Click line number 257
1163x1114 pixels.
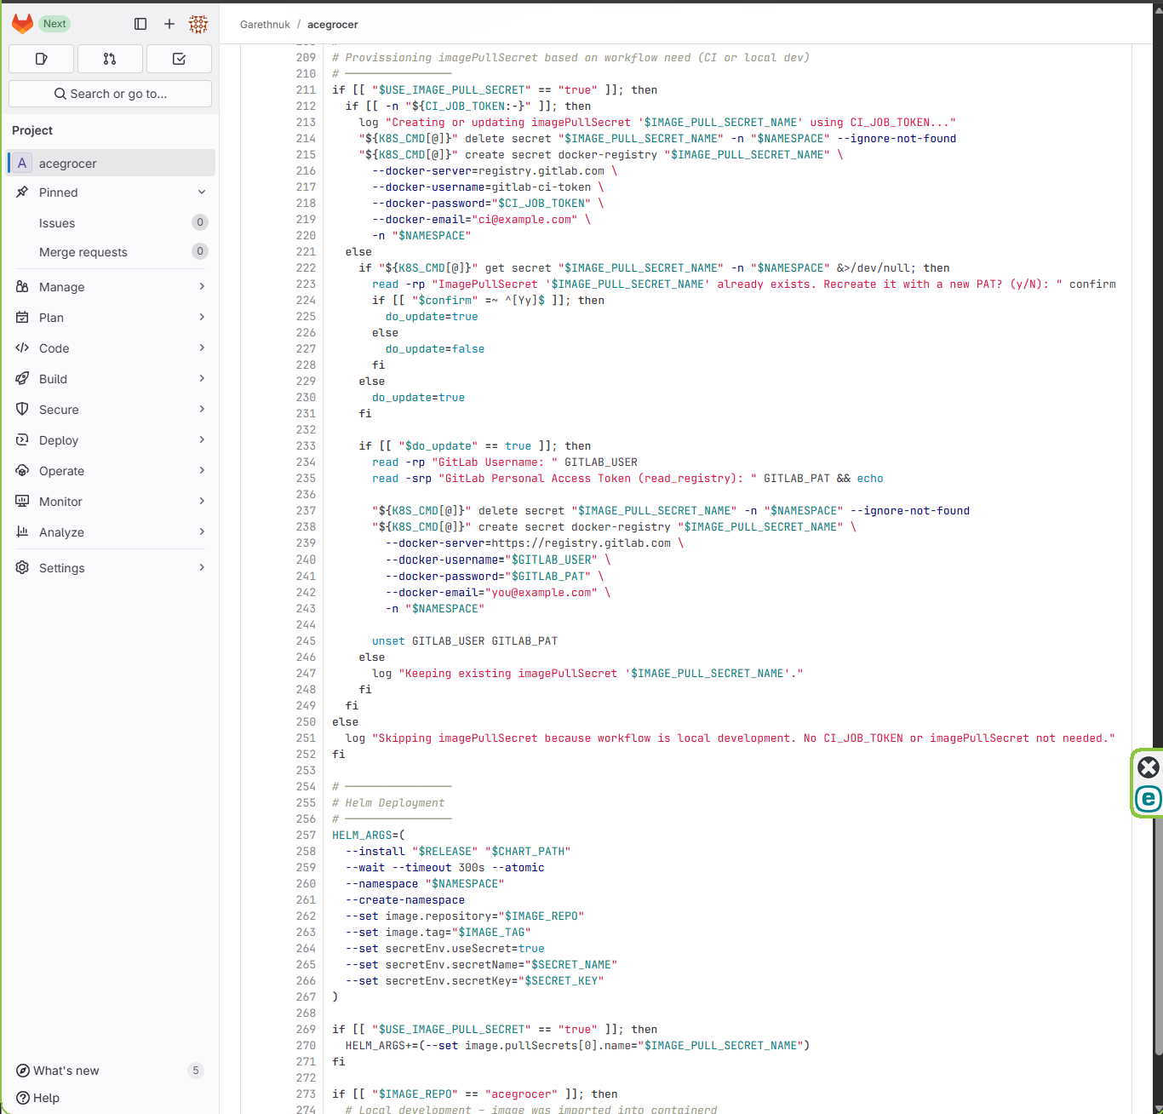(x=306, y=835)
